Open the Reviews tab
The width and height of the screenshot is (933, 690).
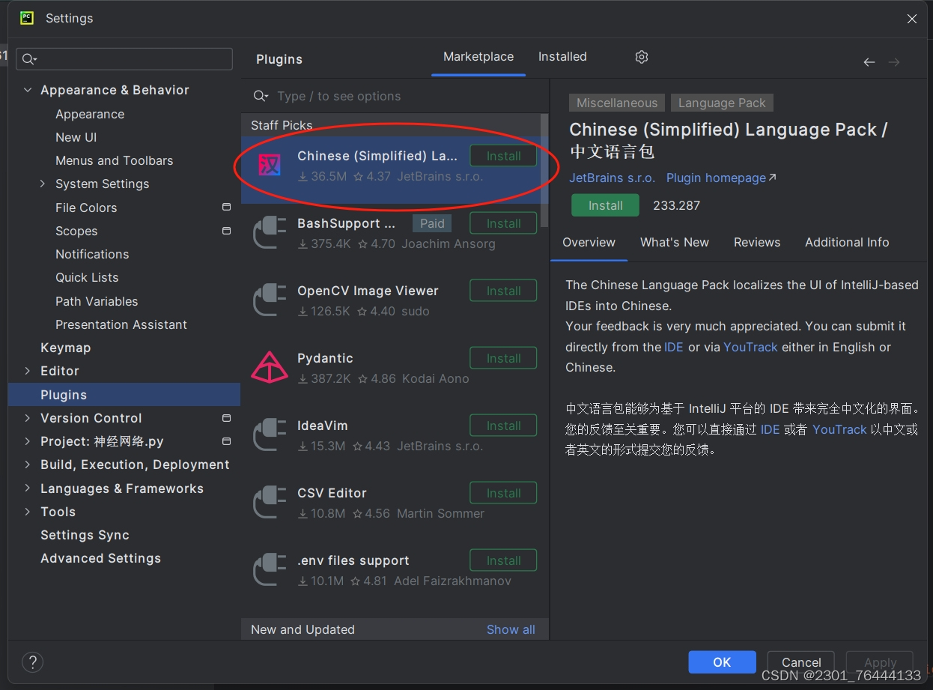point(757,243)
